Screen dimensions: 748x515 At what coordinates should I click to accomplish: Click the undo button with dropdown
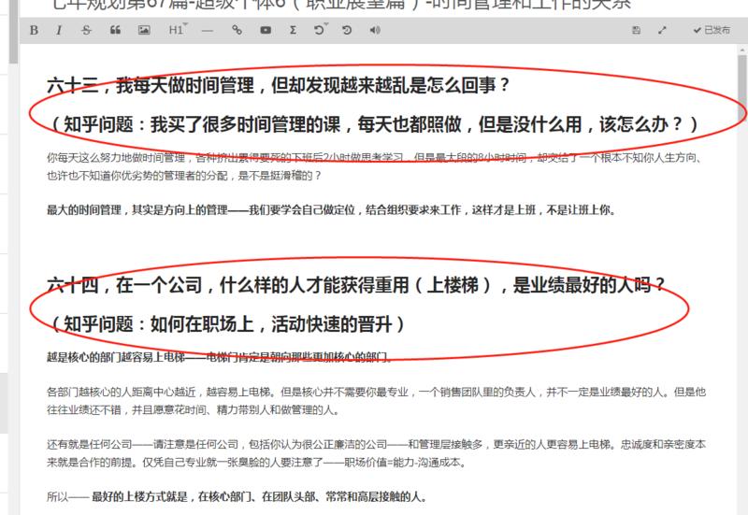coord(321,30)
